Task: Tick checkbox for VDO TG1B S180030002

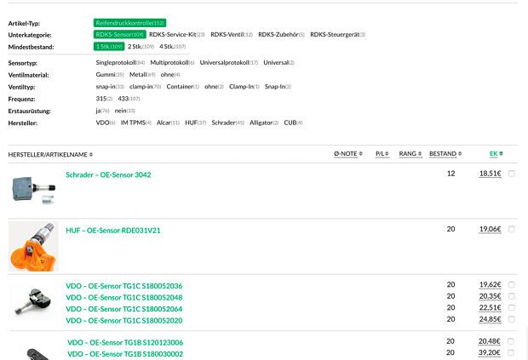Action: click(x=511, y=352)
